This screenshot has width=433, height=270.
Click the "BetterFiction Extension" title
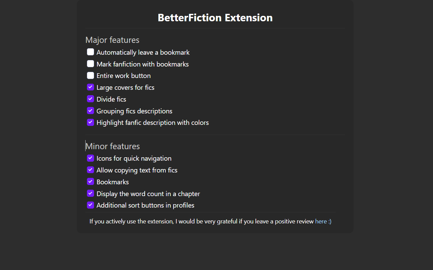point(215,18)
